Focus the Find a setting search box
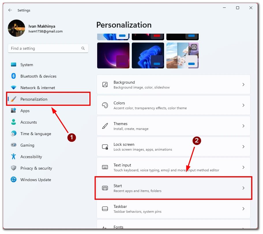 point(48,48)
